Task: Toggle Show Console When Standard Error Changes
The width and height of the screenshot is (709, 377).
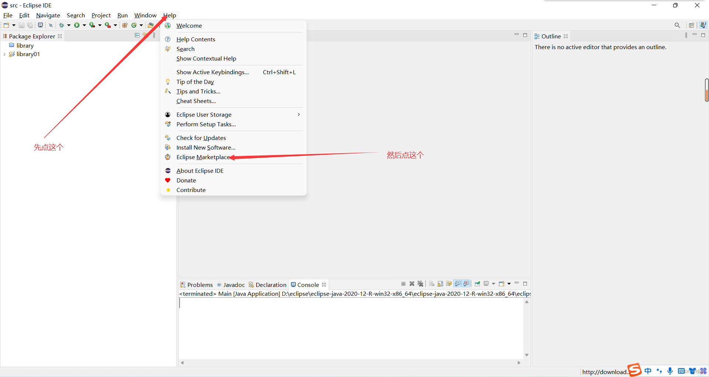Action: pyautogui.click(x=466, y=284)
